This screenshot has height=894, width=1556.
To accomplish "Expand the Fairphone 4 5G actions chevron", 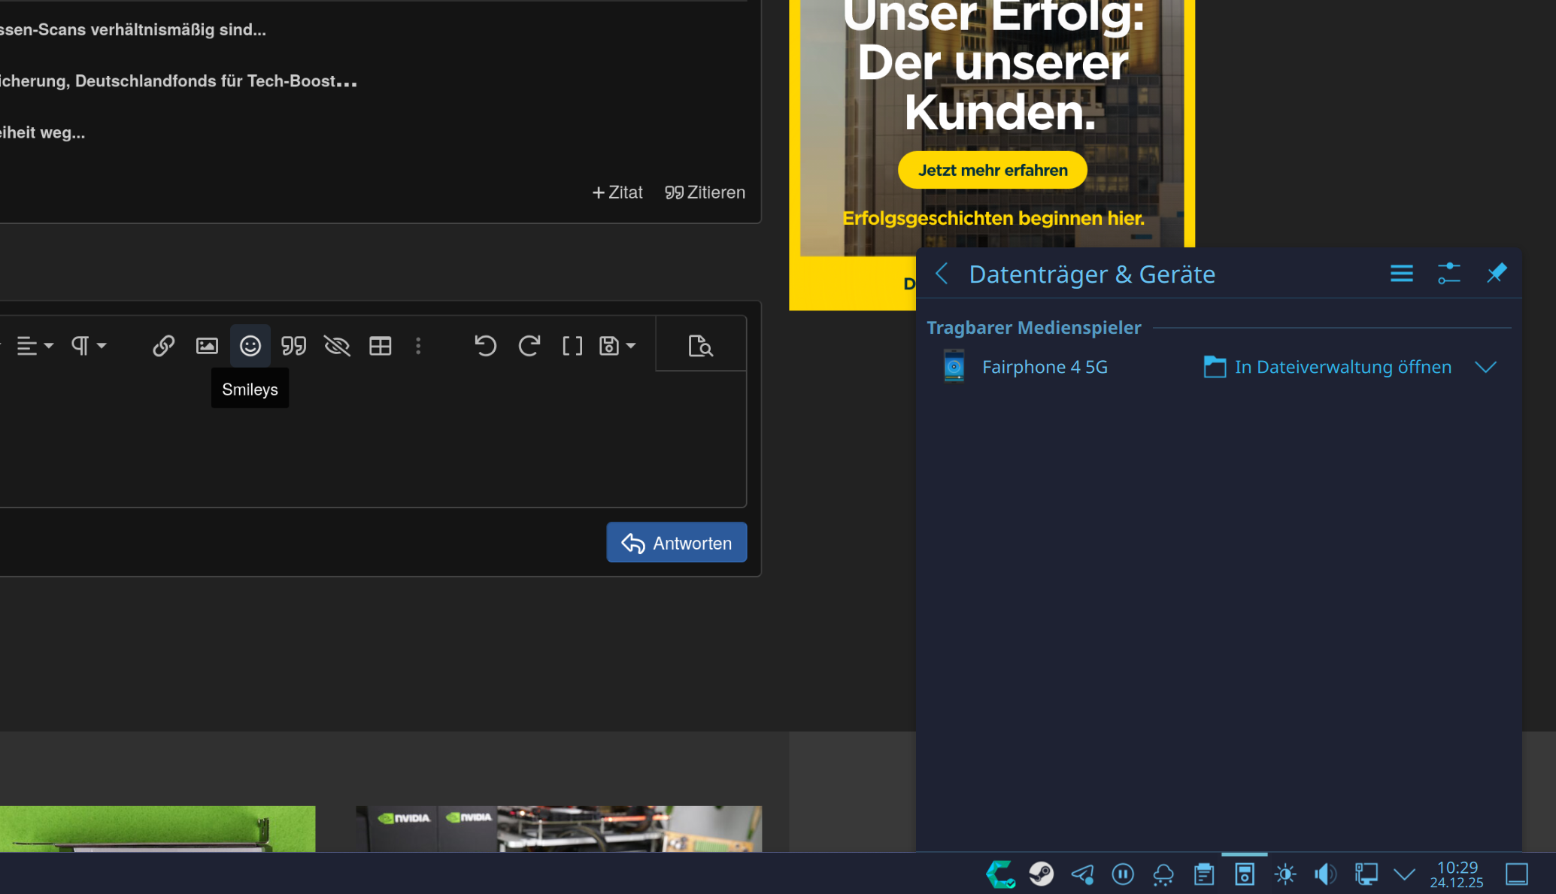I will point(1485,367).
